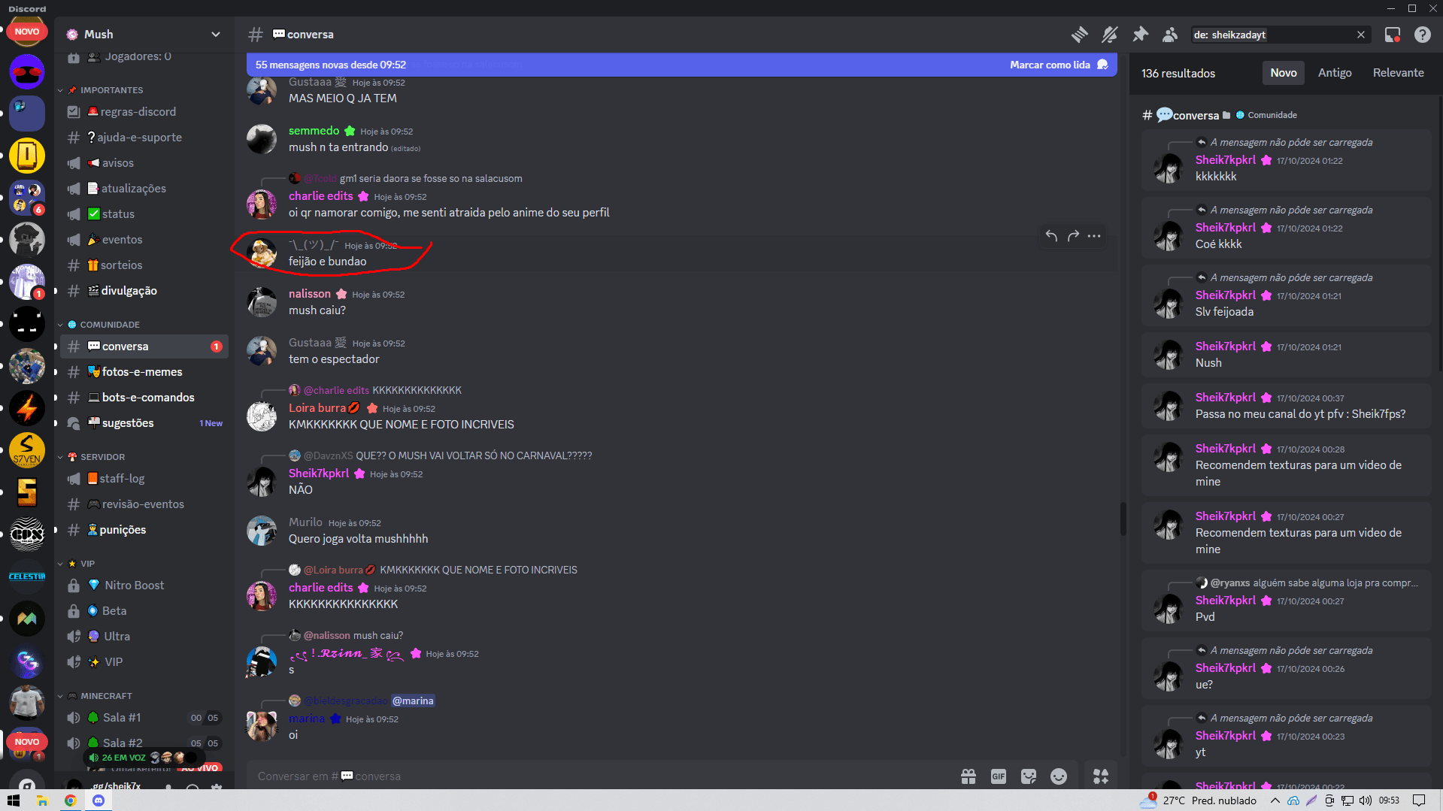Open the S7VEN server icon
This screenshot has width=1443, height=811.
point(27,451)
